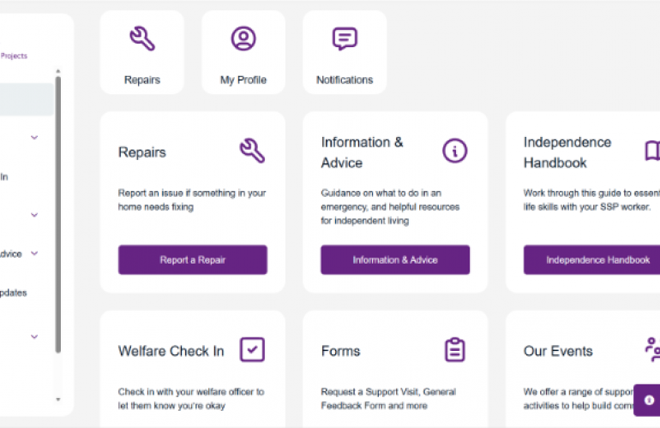Click the wrench icon in the top Repairs tile
The height and width of the screenshot is (428, 660).
(x=142, y=39)
